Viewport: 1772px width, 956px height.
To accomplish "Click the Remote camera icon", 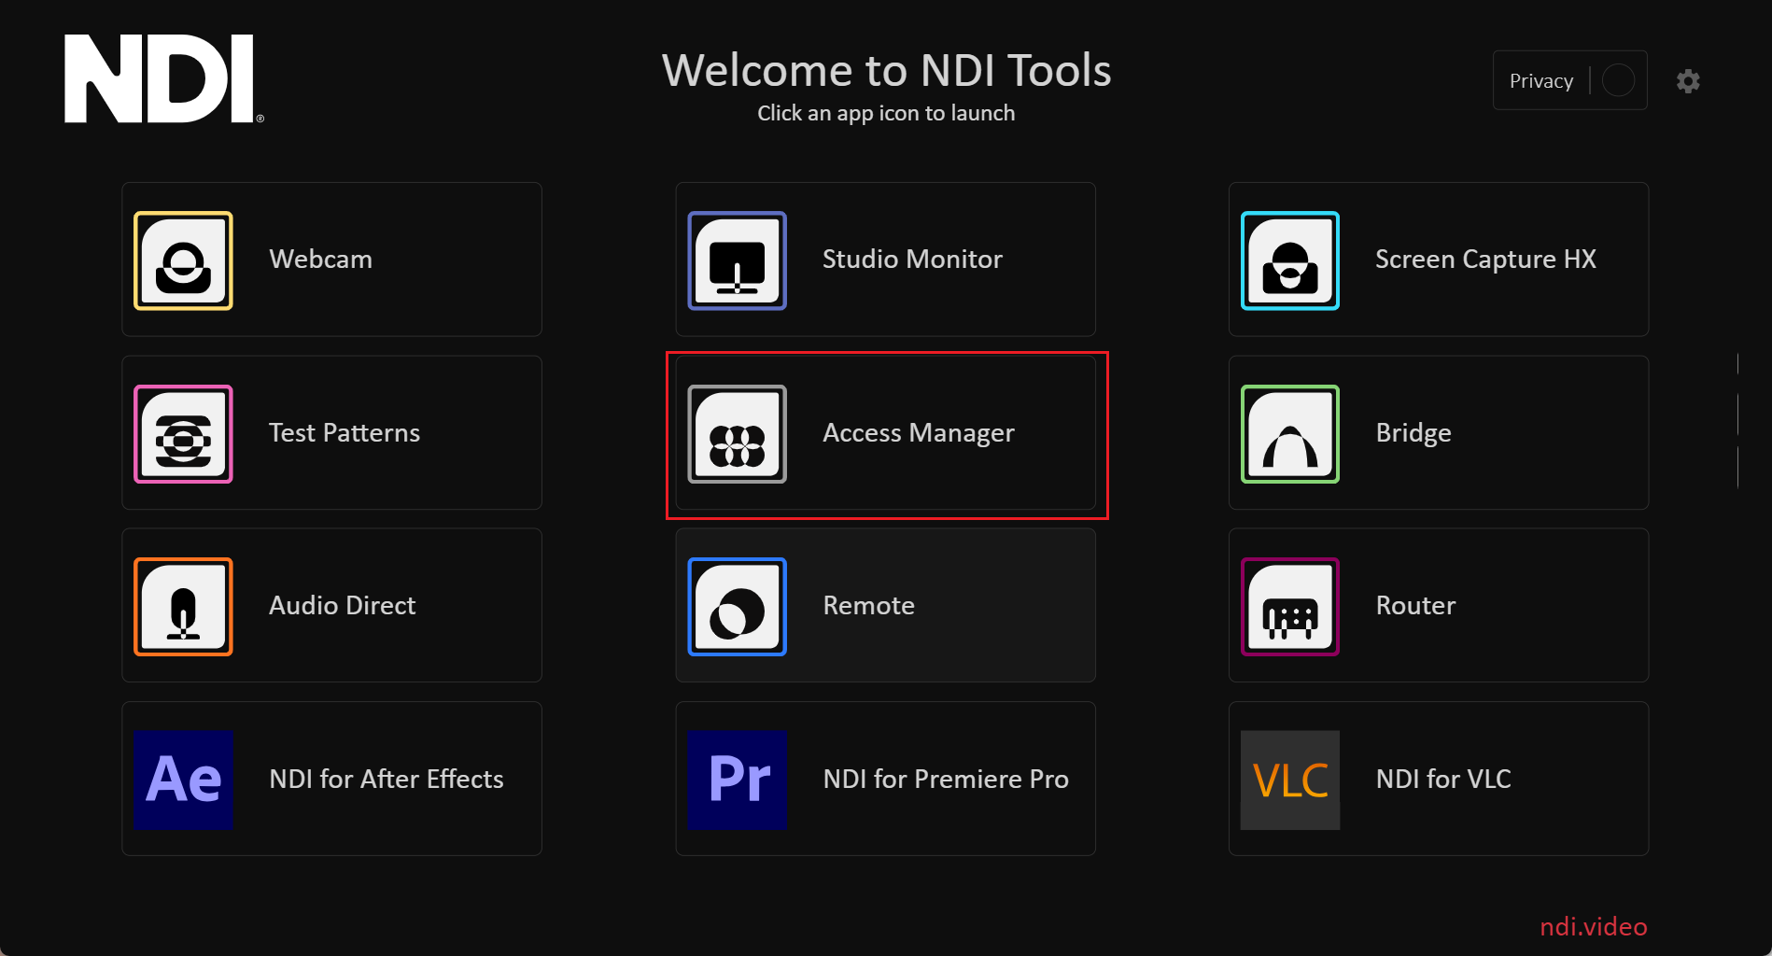I will coord(737,606).
